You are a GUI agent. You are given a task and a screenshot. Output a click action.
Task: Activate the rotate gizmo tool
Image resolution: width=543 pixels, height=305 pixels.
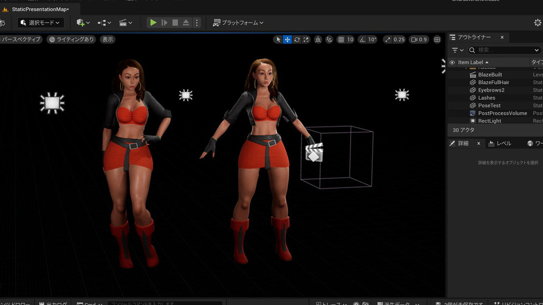pos(297,40)
